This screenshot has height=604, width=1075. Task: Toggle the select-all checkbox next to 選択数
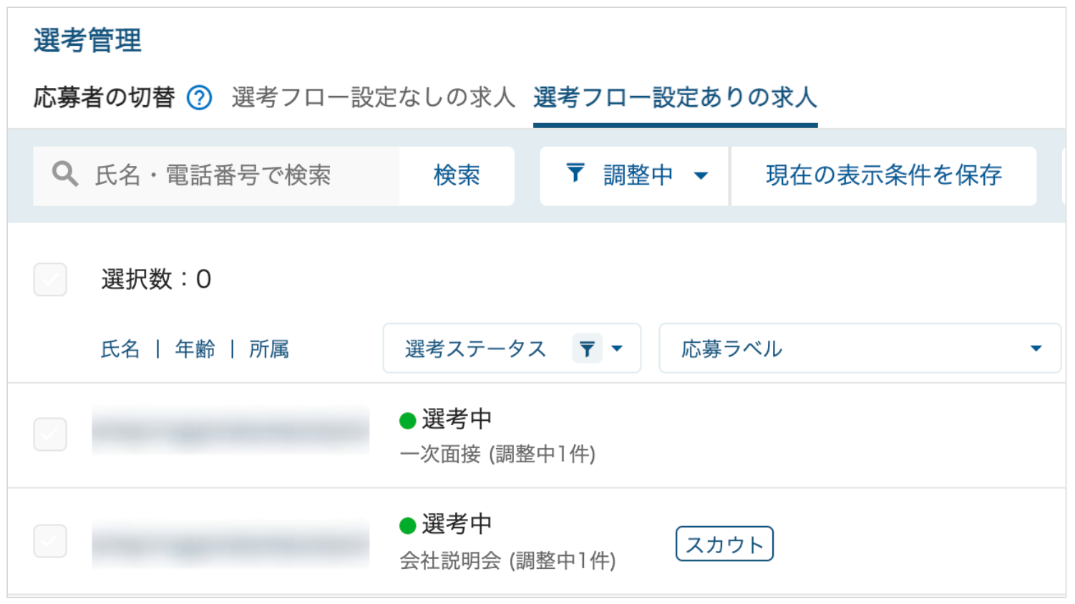coord(50,279)
